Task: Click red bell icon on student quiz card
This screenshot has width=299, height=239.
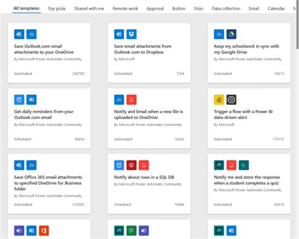Action: (232, 165)
